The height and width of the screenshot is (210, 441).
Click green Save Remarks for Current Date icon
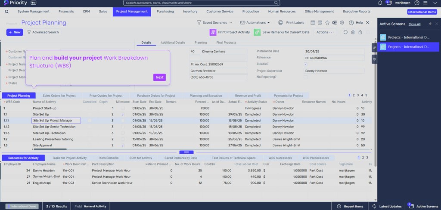pos(257,32)
